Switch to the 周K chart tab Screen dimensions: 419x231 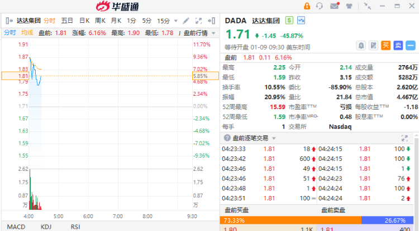click(100, 21)
